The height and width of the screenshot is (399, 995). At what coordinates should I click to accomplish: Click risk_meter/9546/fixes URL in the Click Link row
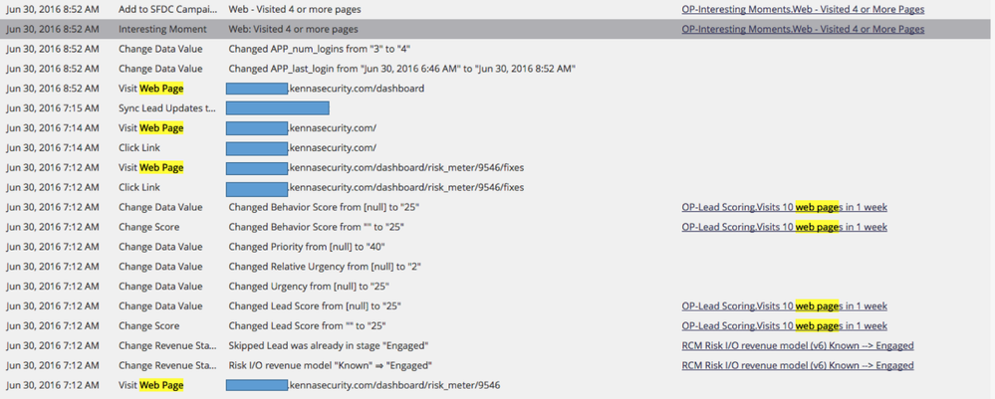coord(396,187)
